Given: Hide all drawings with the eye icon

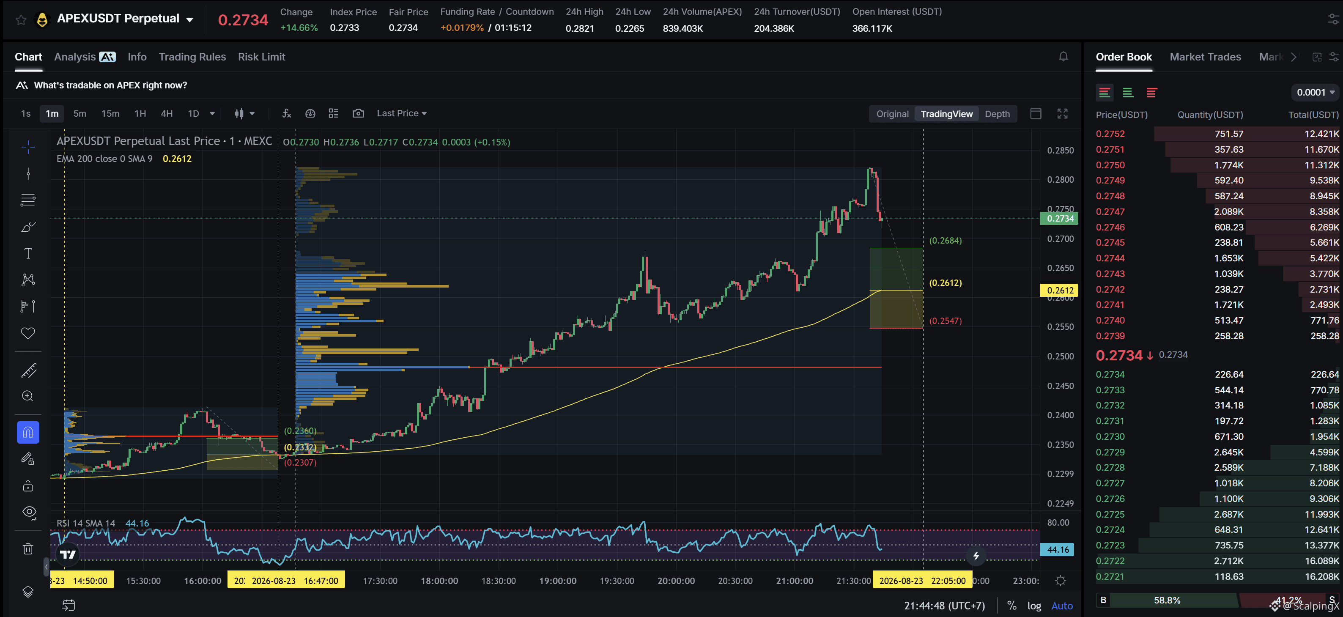Looking at the screenshot, I should (29, 512).
